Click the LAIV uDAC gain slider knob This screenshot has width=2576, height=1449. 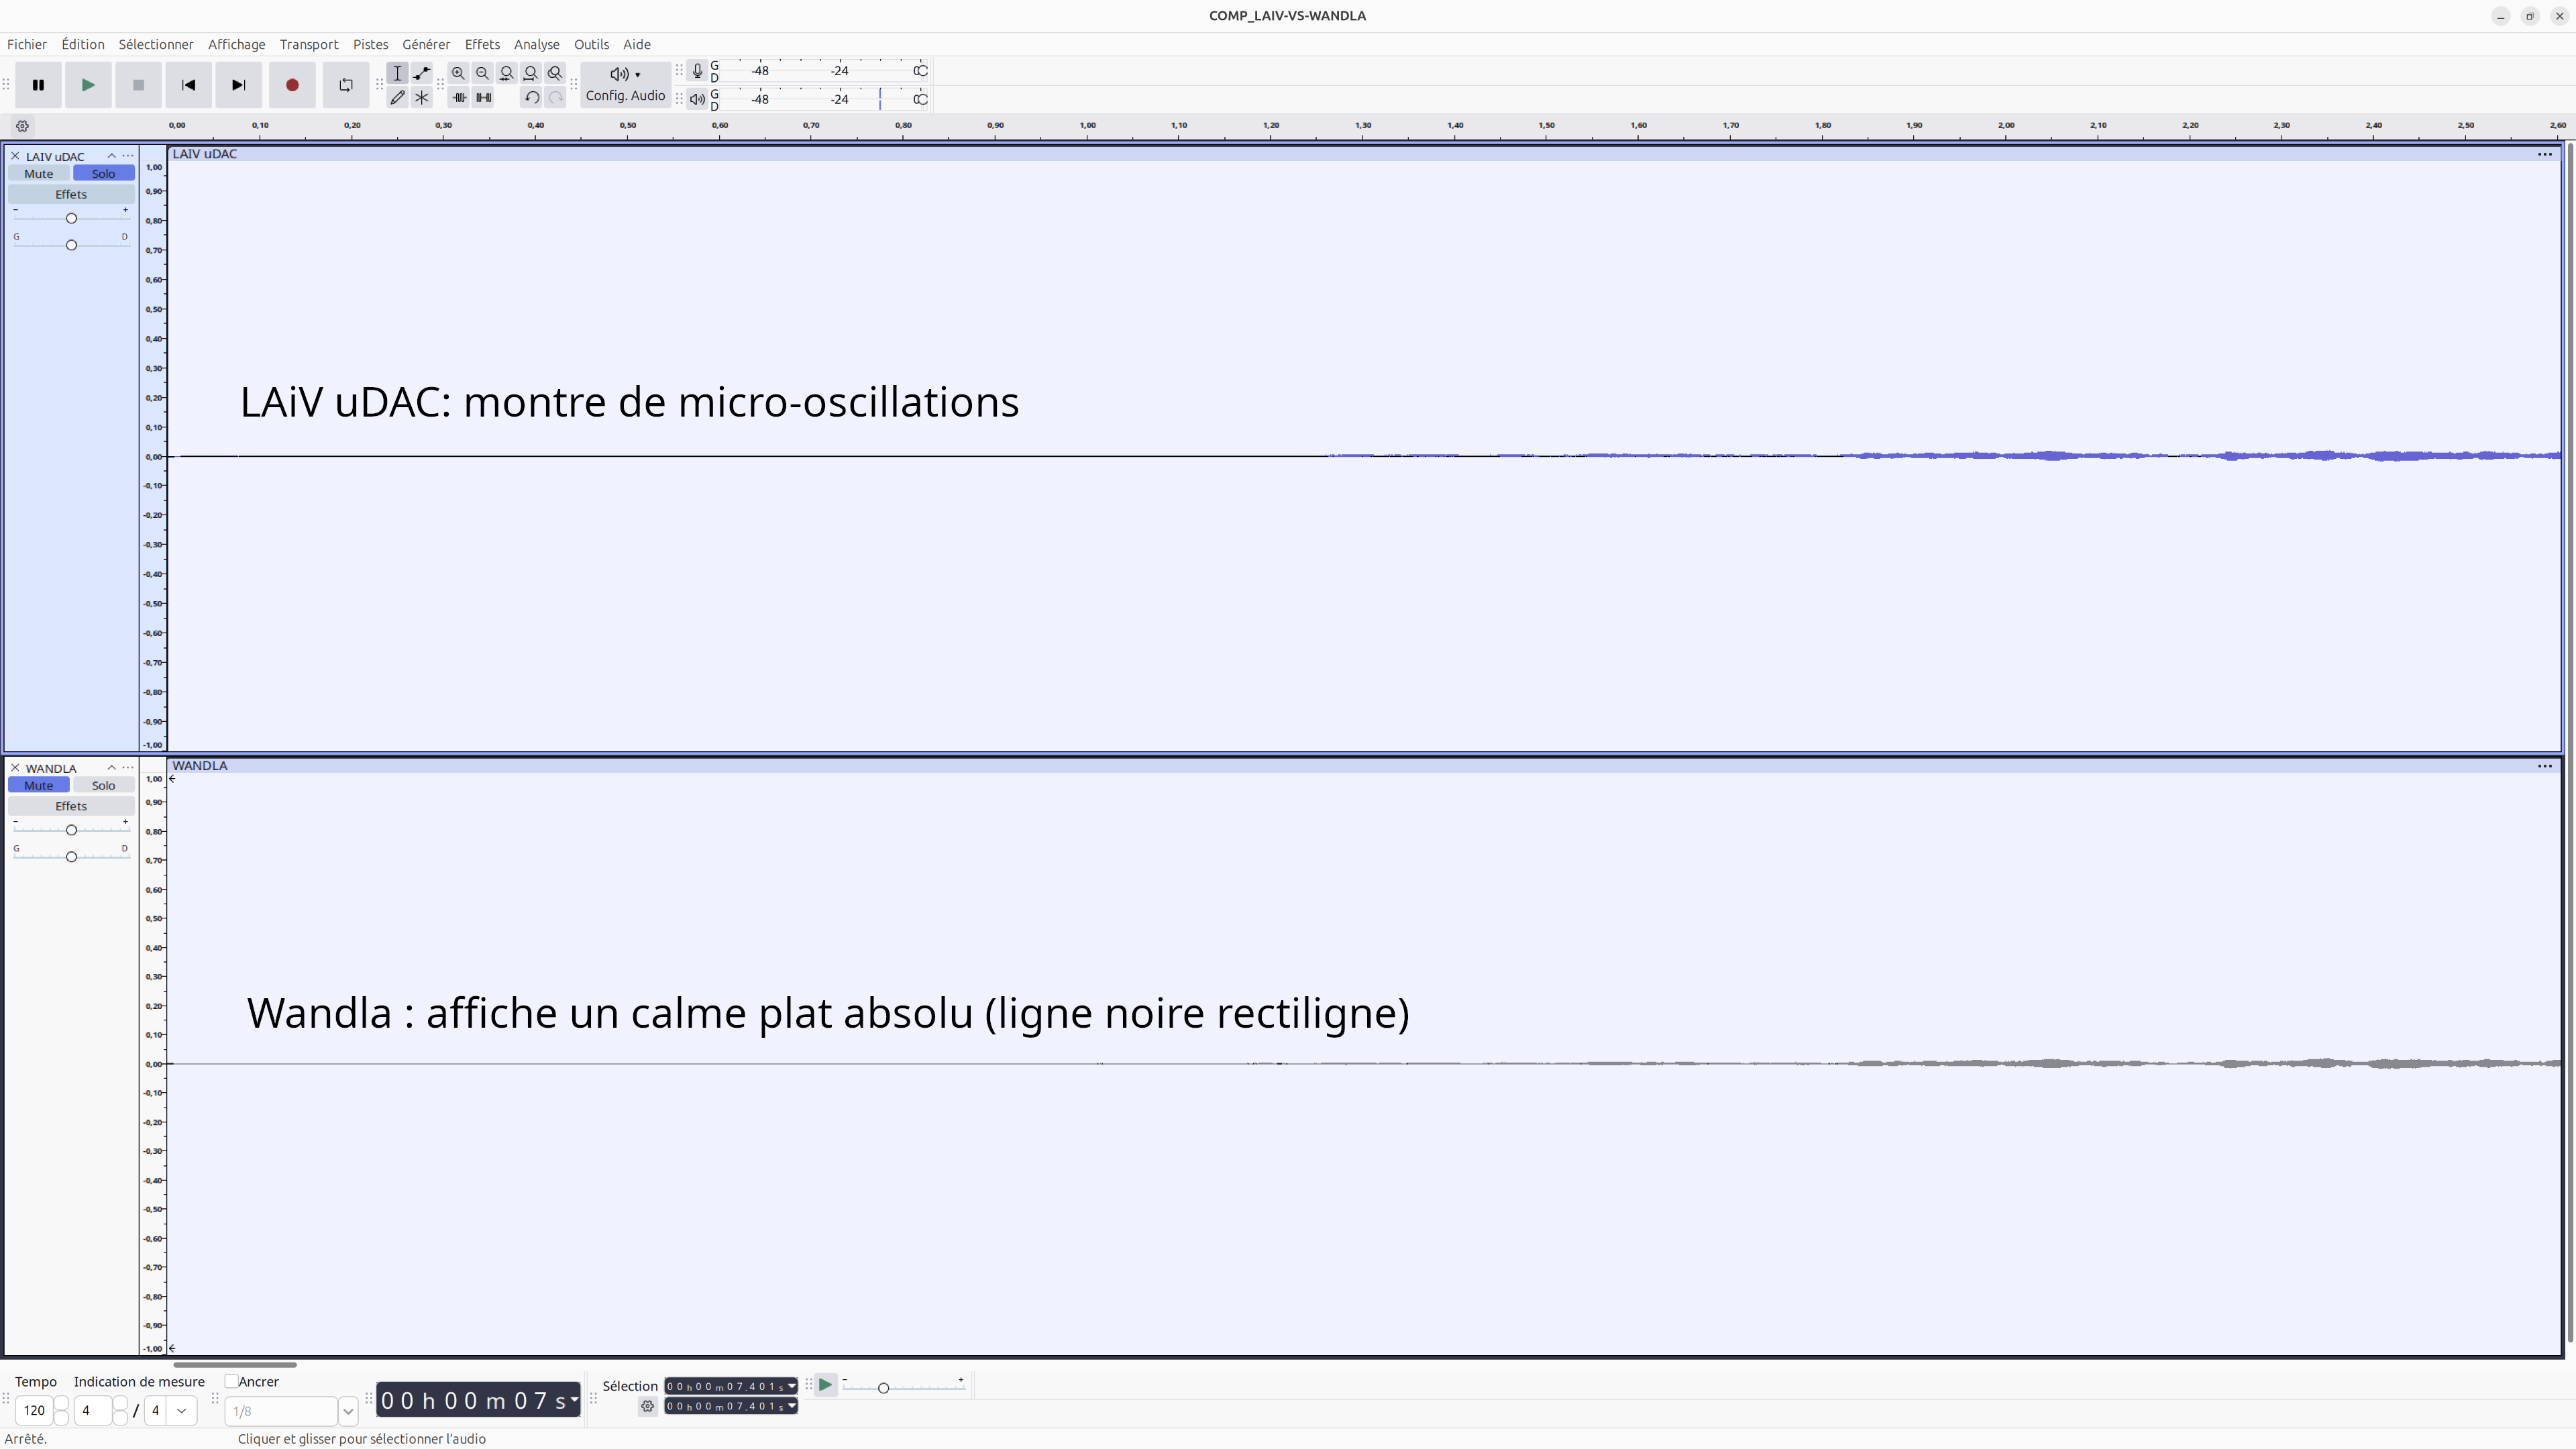[x=71, y=218]
